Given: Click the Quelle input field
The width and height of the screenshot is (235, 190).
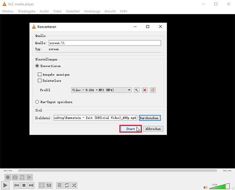Looking at the screenshot, I should point(105,43).
